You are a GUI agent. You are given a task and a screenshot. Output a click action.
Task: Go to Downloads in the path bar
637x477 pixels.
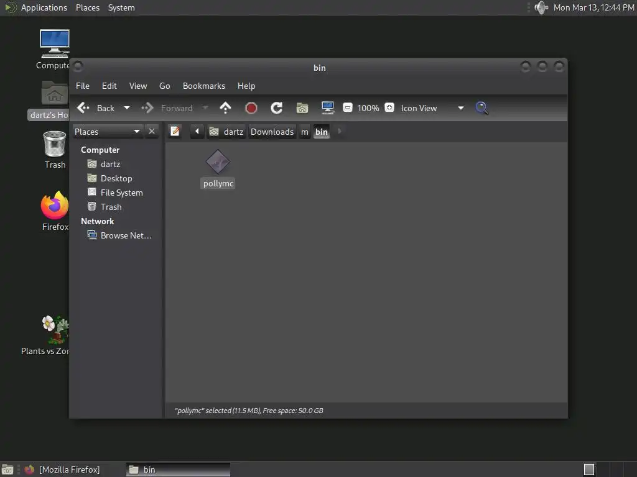click(272, 132)
